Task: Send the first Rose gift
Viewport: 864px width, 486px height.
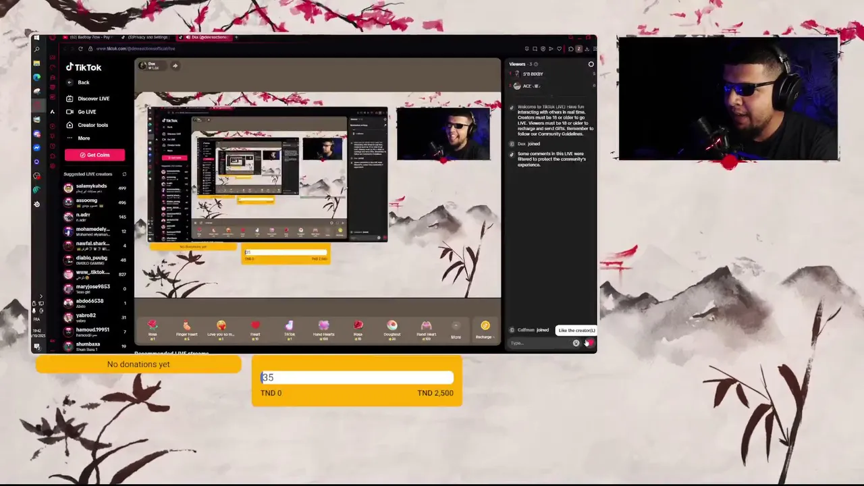Action: pos(153,329)
